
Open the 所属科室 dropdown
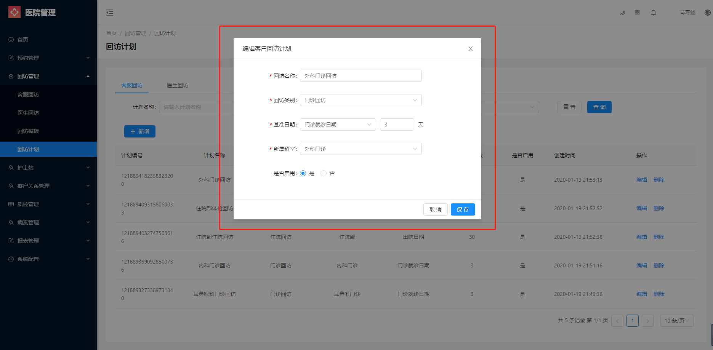point(361,149)
